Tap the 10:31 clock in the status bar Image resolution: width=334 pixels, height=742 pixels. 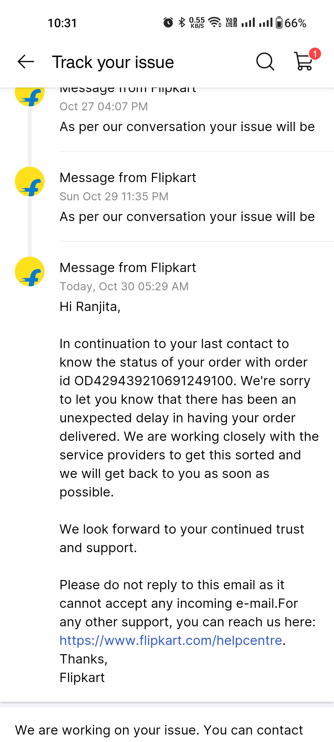62,23
